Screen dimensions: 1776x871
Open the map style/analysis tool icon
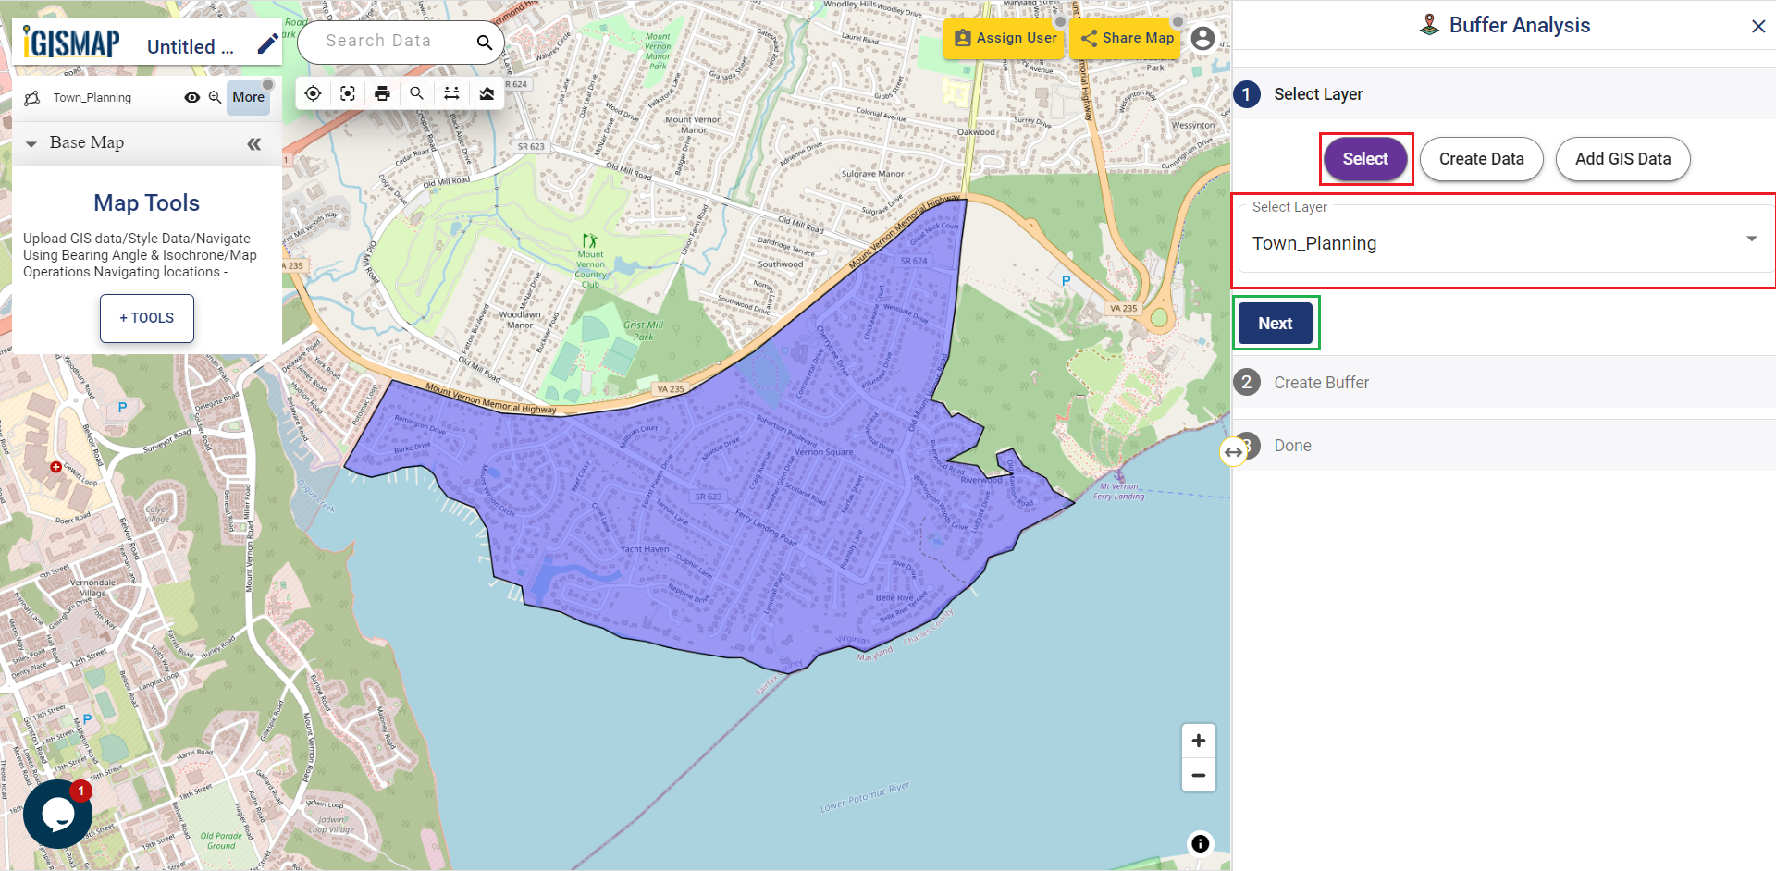click(487, 92)
